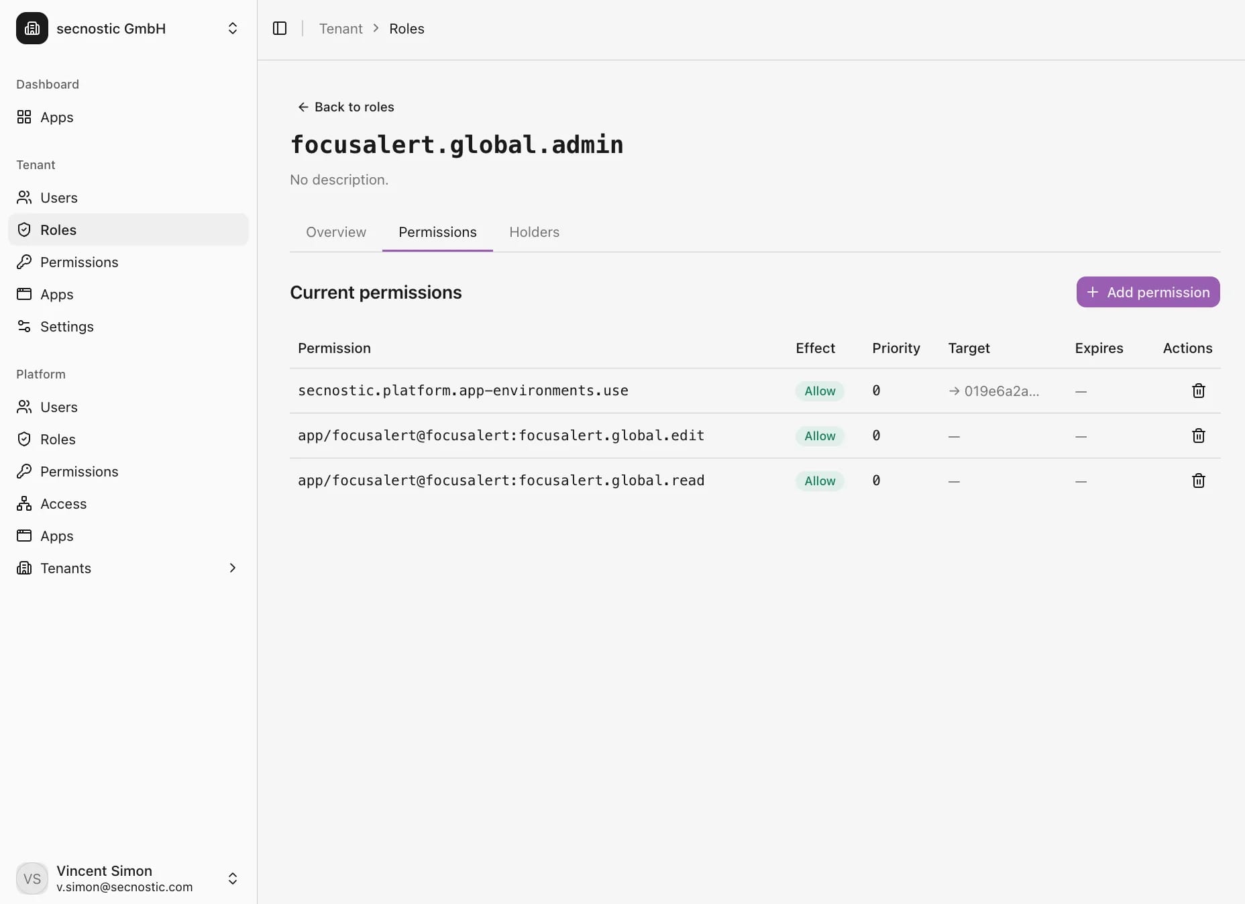Switch to the Overview tab

[336, 232]
